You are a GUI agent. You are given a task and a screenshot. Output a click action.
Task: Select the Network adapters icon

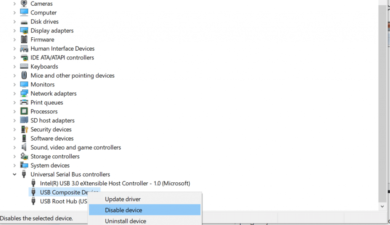(24, 93)
